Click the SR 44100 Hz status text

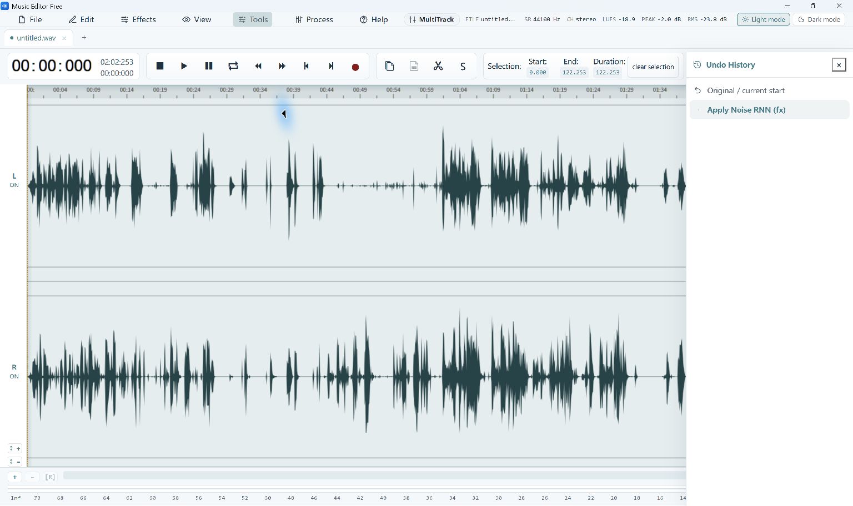click(542, 19)
